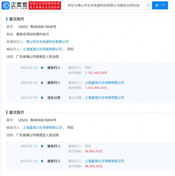The height and width of the screenshot is (176, 175).
Task: Click court name in case 16804 section
Action: coord(37,135)
